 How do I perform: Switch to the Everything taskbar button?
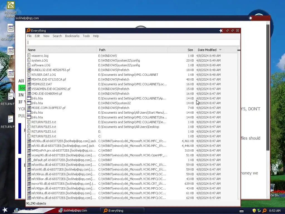[x=122, y=211]
